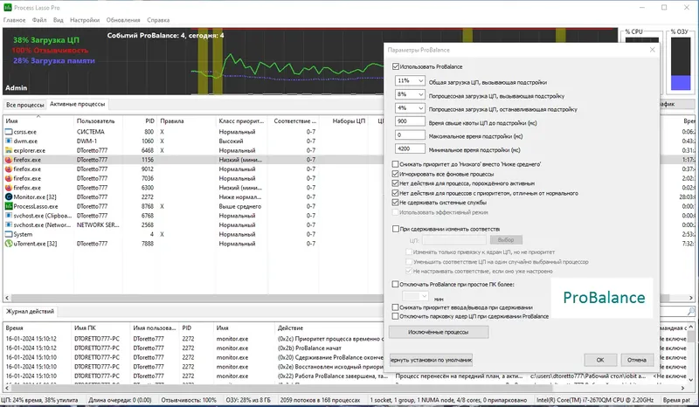Open the Главное menu
699x407 pixels.
pos(14,20)
